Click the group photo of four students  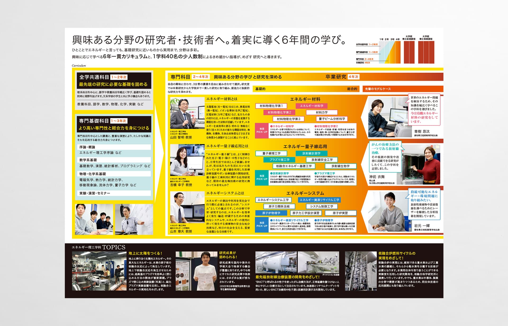pyautogui.click(x=94, y=219)
